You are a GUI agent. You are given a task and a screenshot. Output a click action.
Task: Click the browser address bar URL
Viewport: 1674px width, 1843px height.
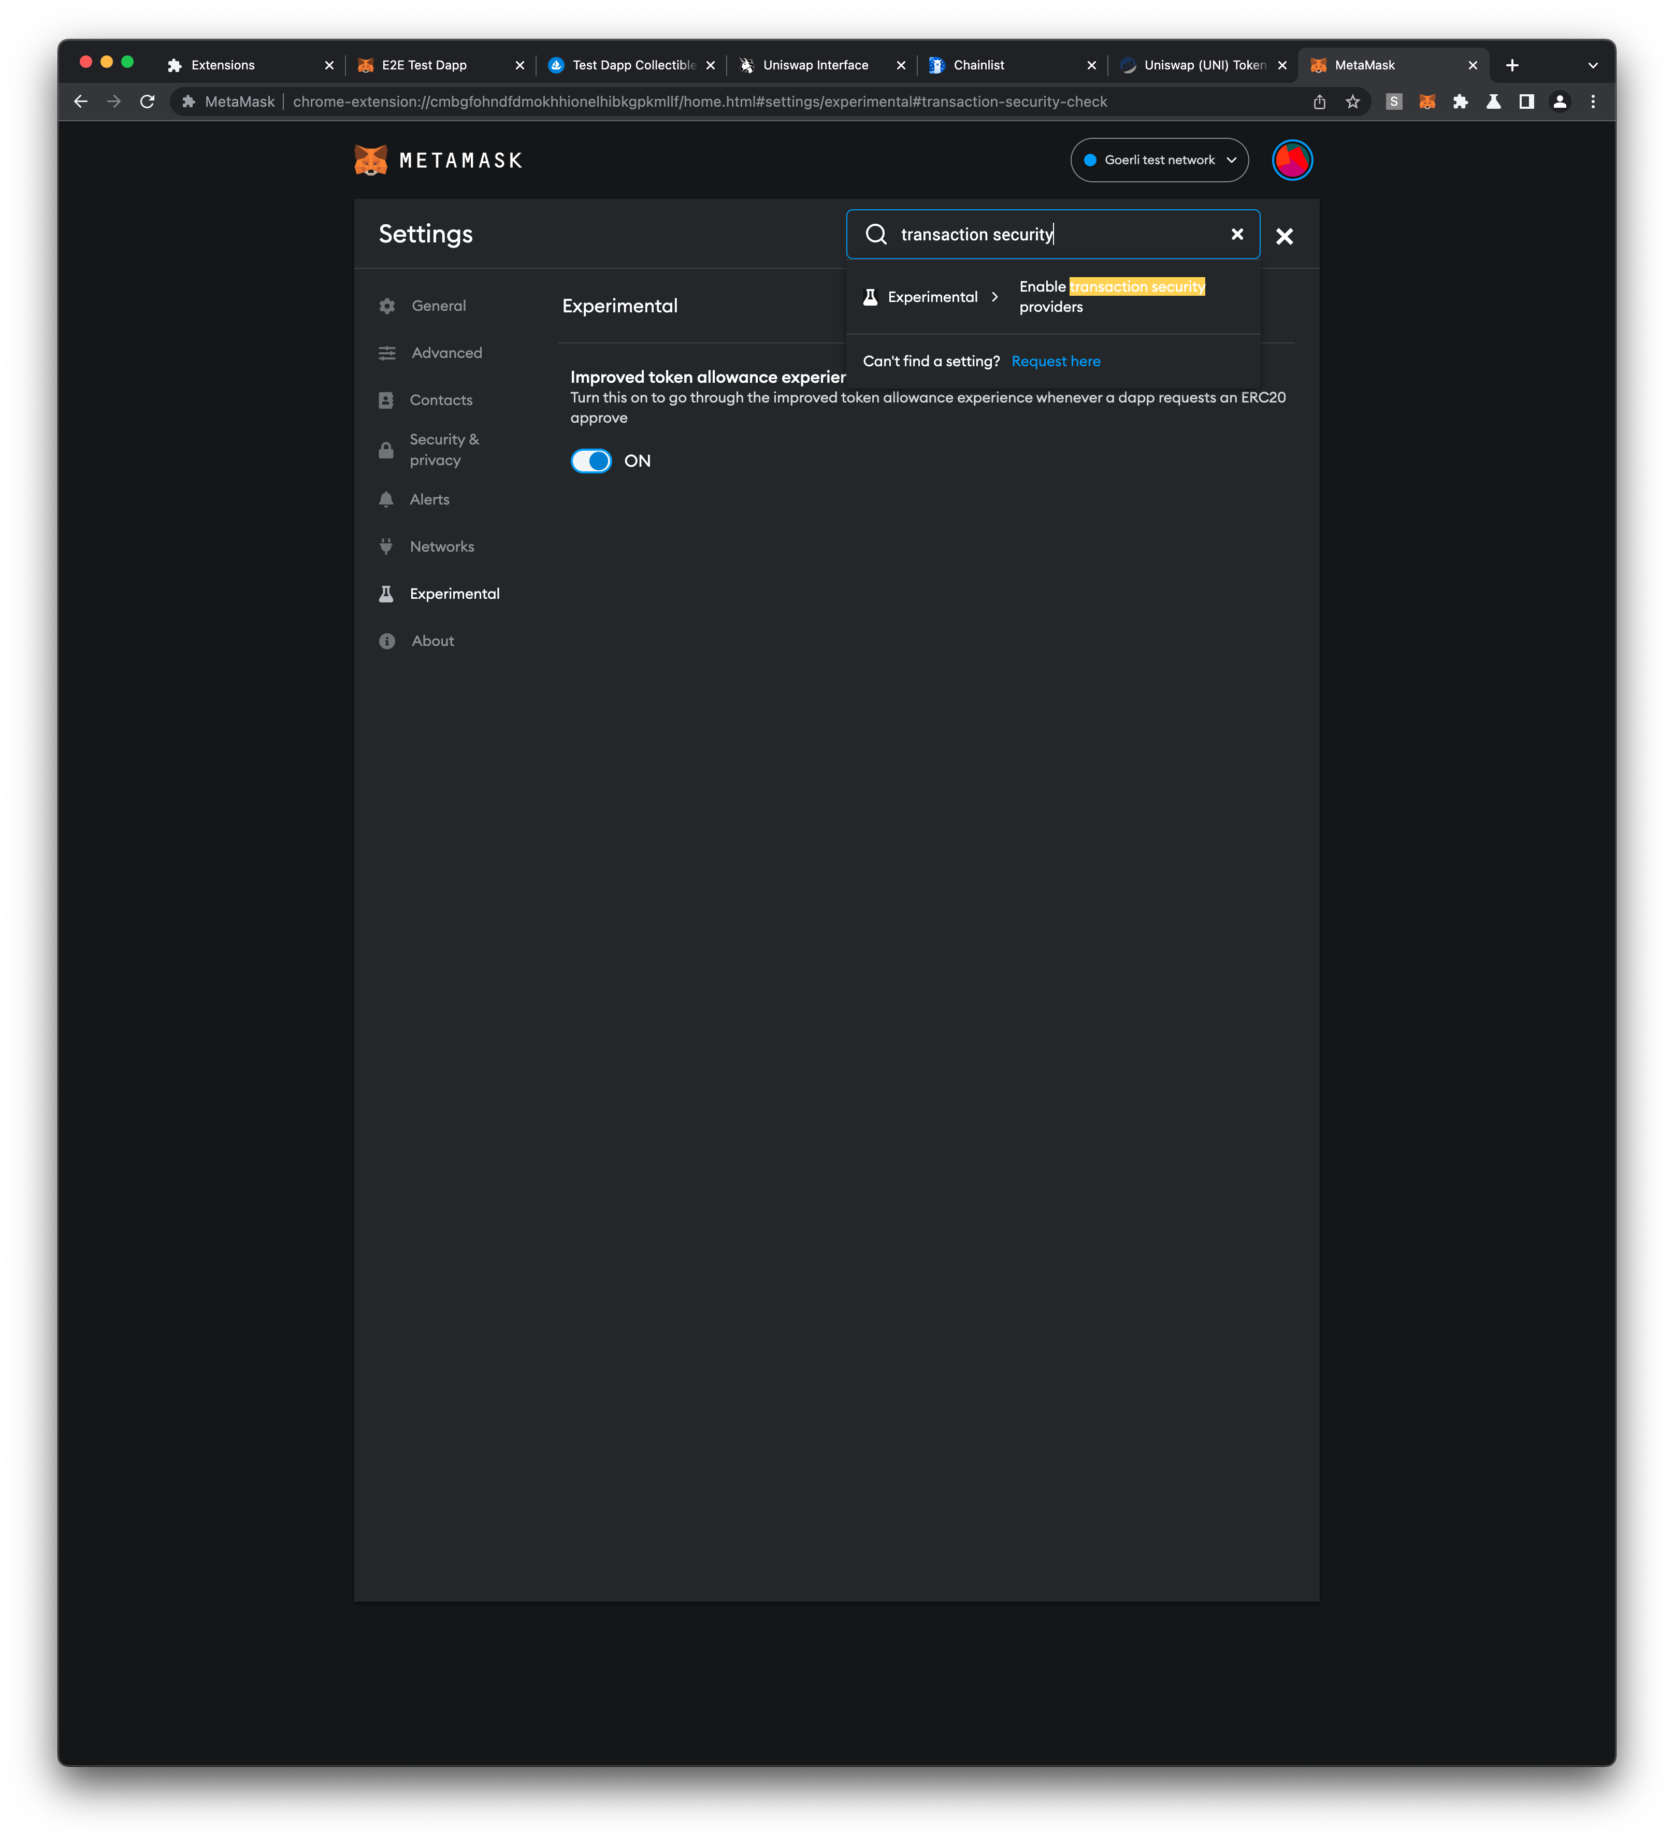coord(699,102)
